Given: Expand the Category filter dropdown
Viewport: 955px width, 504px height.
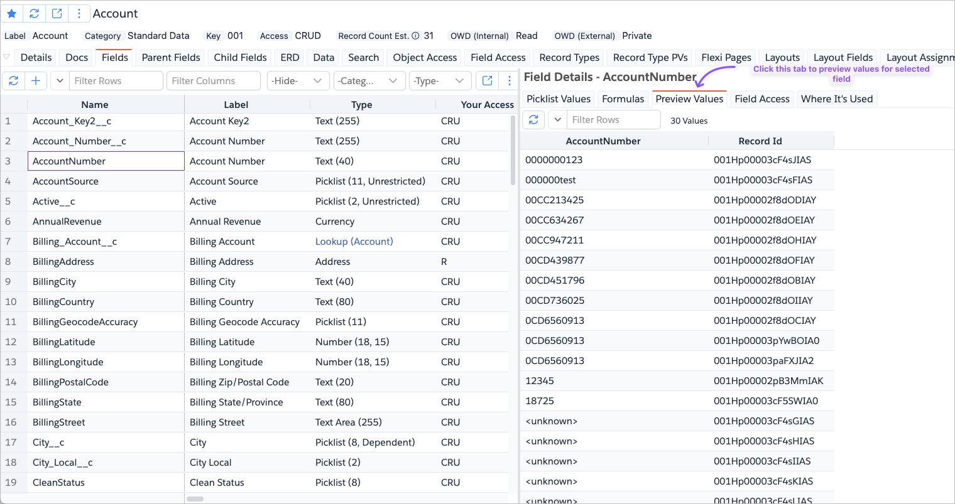Looking at the screenshot, I should pos(369,80).
